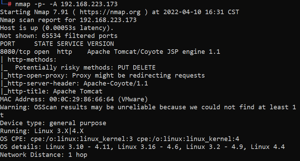Click the http-methods script heading
Screen dimensions: 300x161
tap(32, 60)
